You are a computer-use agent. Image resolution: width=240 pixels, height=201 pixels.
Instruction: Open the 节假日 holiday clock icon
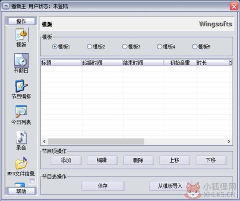tap(22, 60)
